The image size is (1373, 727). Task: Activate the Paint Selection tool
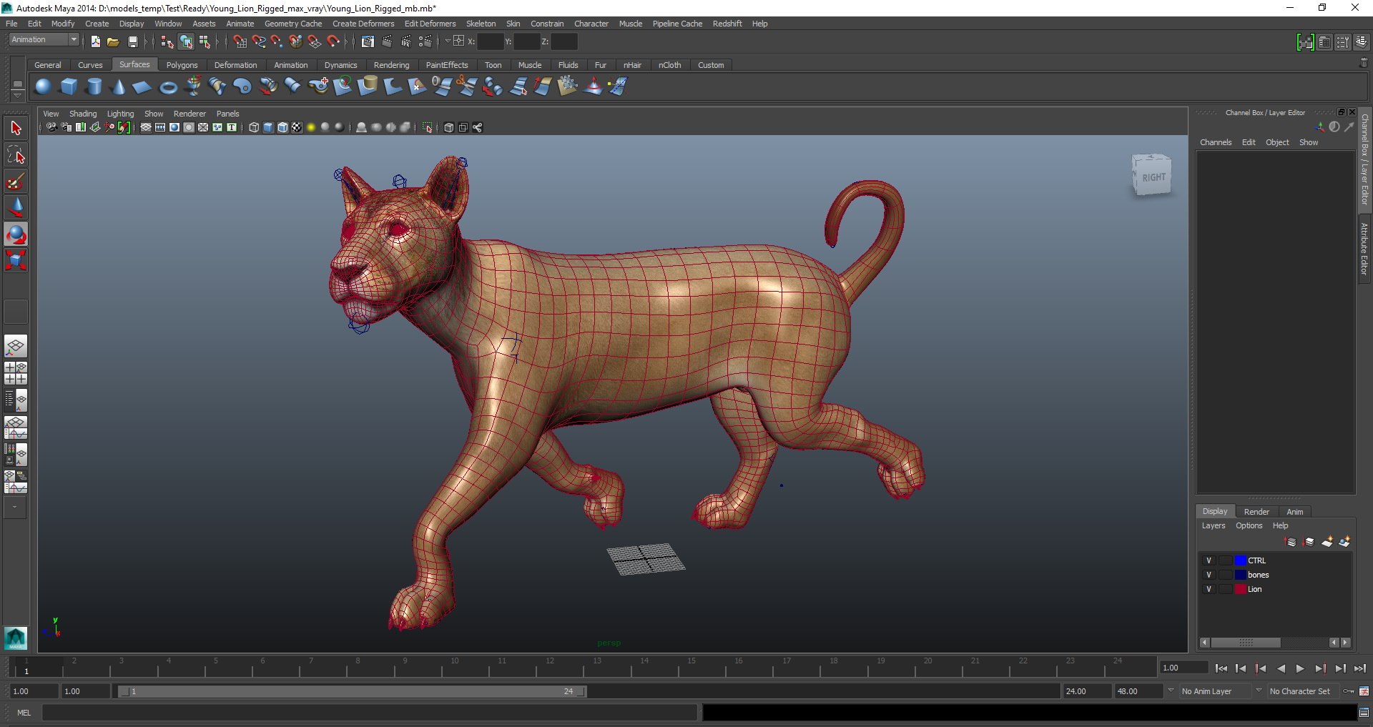pos(16,182)
